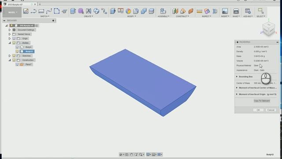This screenshot has height=159, width=282.
Task: Click the window Select tool icon
Action: coord(260,11)
